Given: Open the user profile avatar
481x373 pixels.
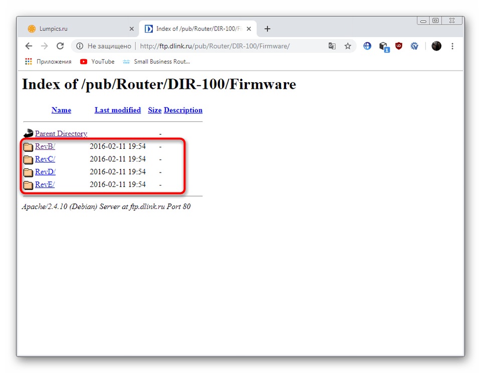Looking at the screenshot, I should (x=436, y=46).
